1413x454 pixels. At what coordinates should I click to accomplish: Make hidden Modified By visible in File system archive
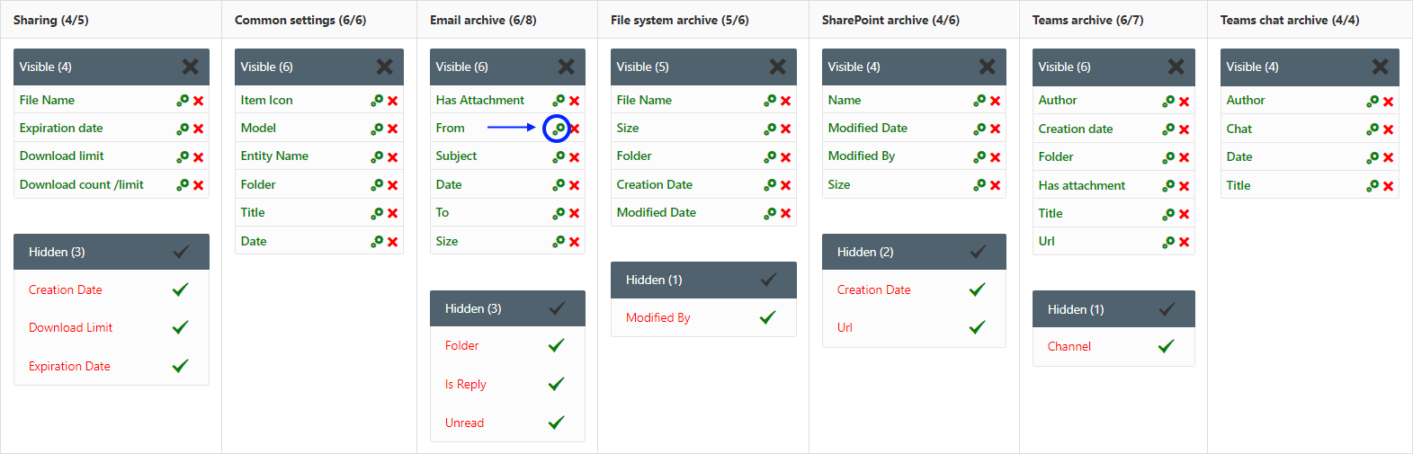tap(767, 317)
